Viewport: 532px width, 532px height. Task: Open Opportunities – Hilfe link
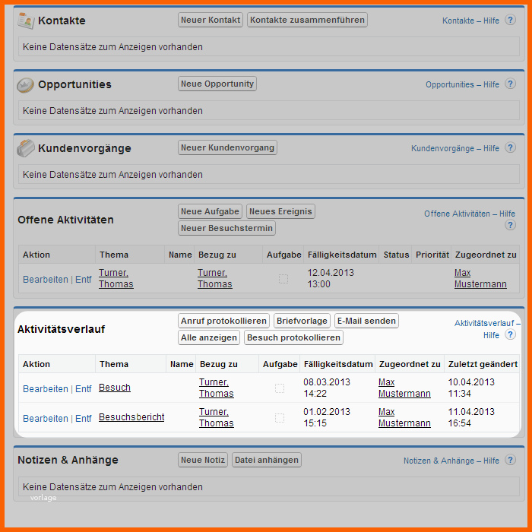point(462,84)
